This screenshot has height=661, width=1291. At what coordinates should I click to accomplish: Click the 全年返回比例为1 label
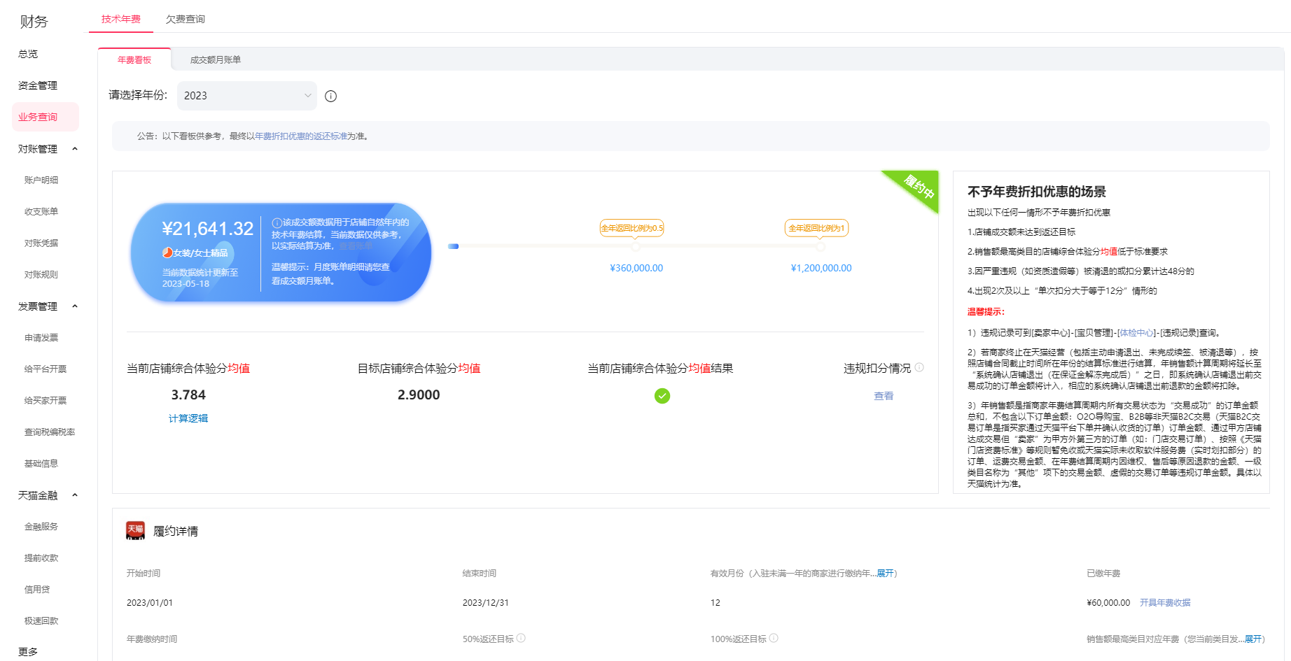(817, 228)
